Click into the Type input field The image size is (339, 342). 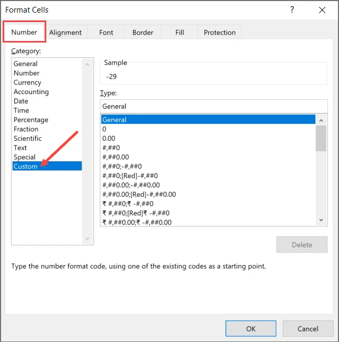coord(213,106)
